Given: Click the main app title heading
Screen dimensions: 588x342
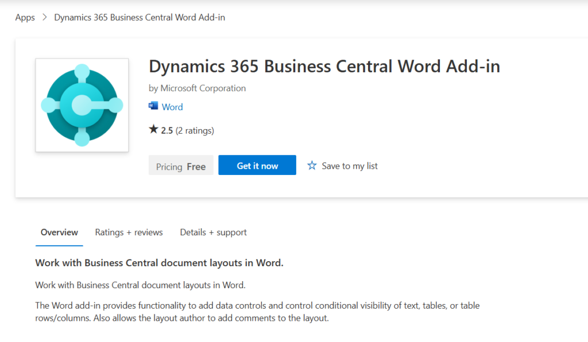Looking at the screenshot, I should tap(324, 67).
